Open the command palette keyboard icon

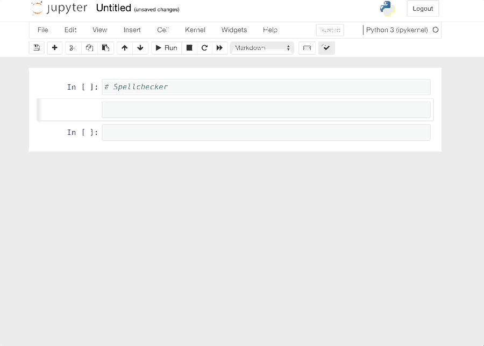pos(307,48)
